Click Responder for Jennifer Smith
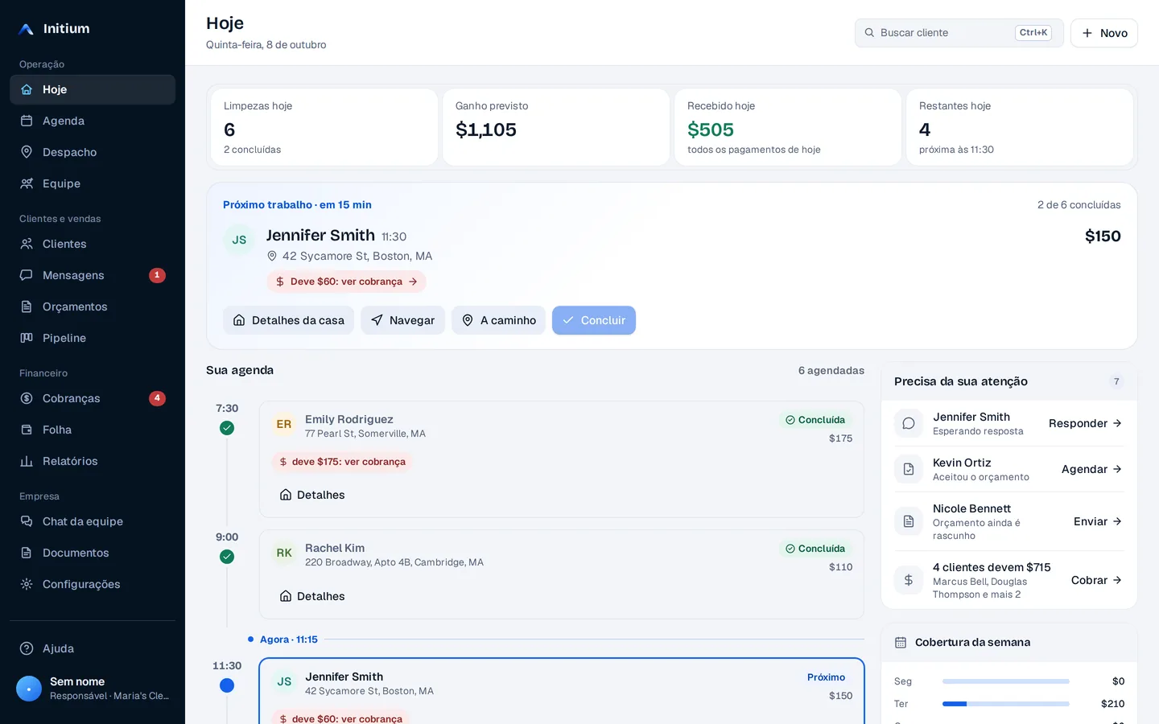1159x724 pixels. coord(1085,423)
